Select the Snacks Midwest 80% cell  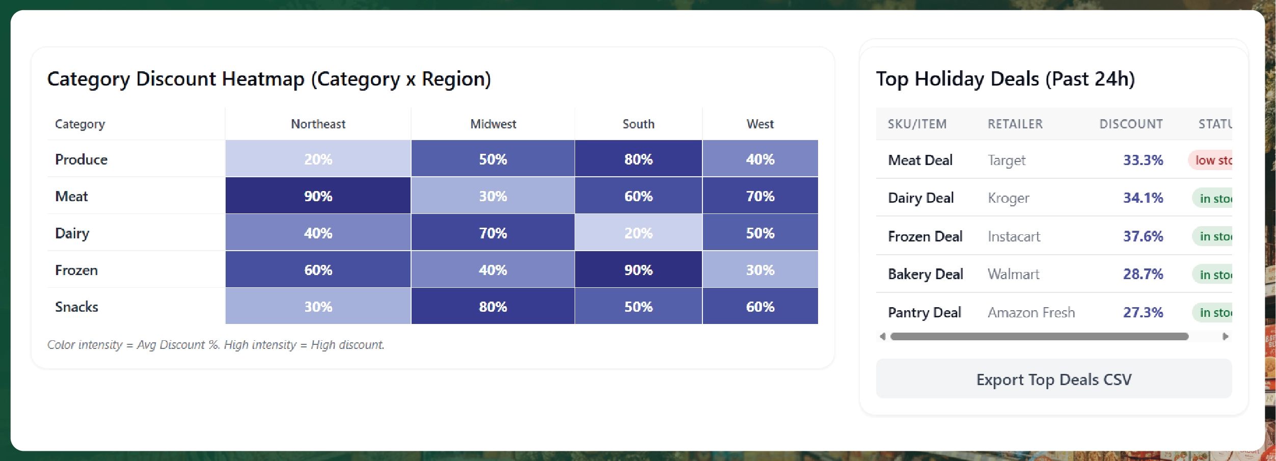[493, 307]
